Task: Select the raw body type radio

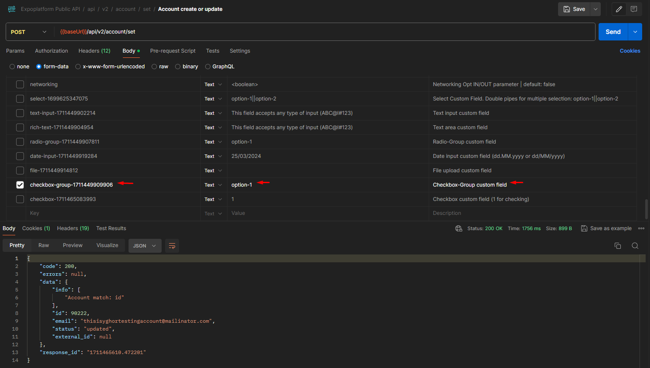Action: pos(154,66)
